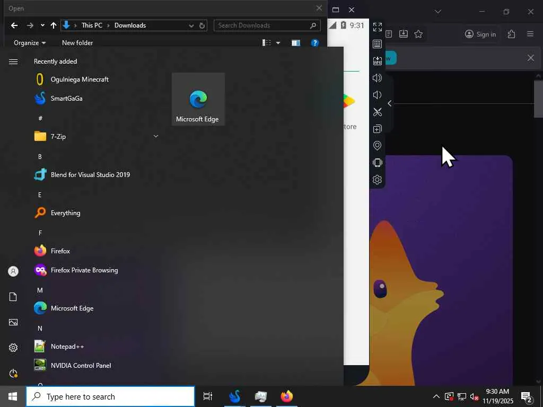Change view layout in Open dialog

click(x=267, y=42)
